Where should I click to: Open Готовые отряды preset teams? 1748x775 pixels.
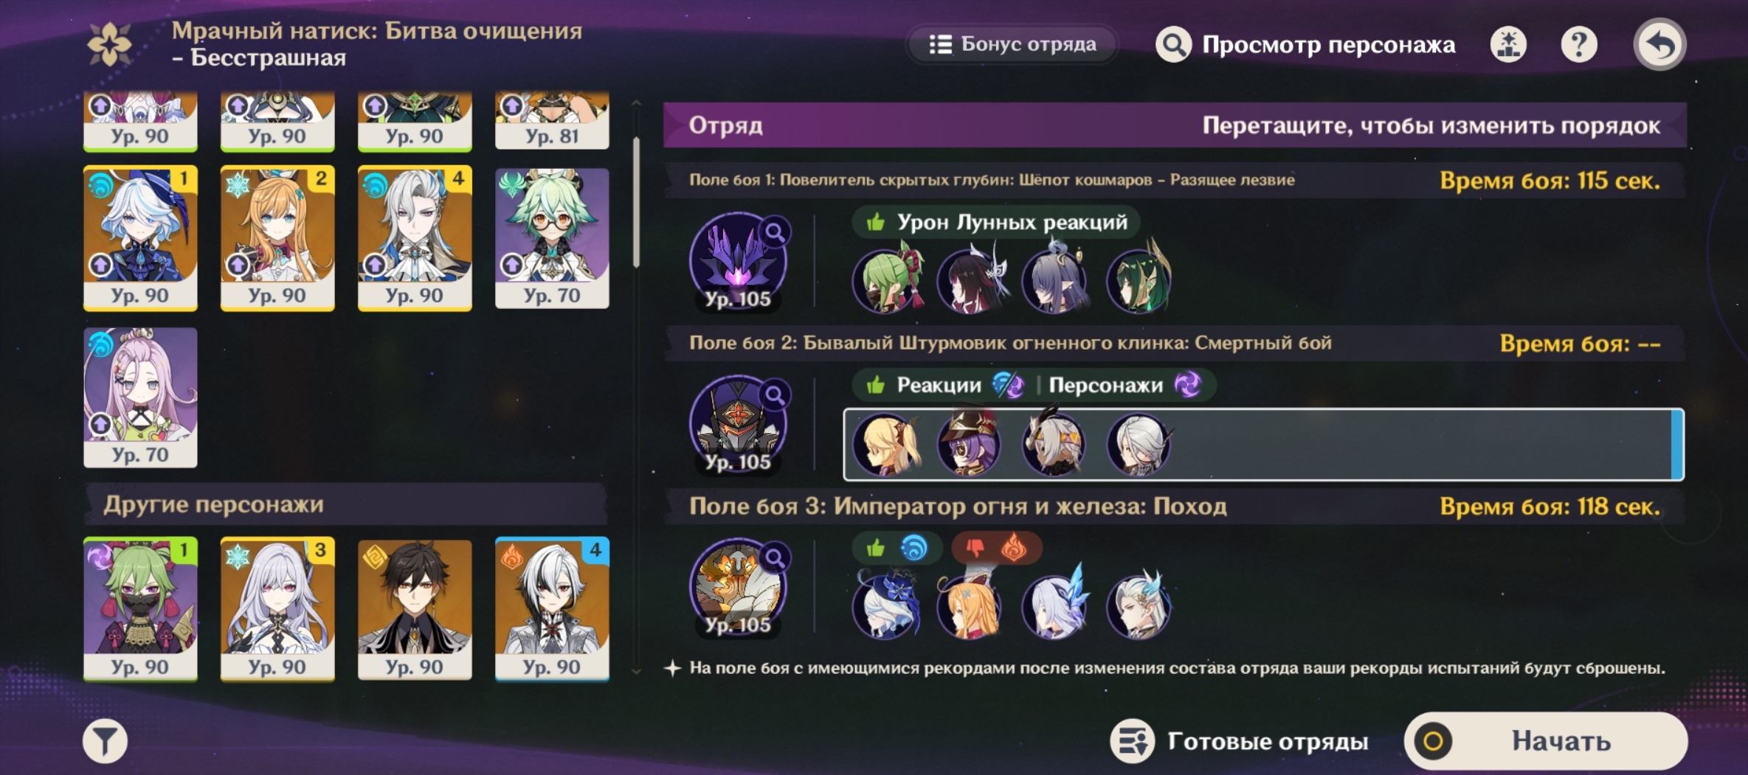pos(1240,741)
